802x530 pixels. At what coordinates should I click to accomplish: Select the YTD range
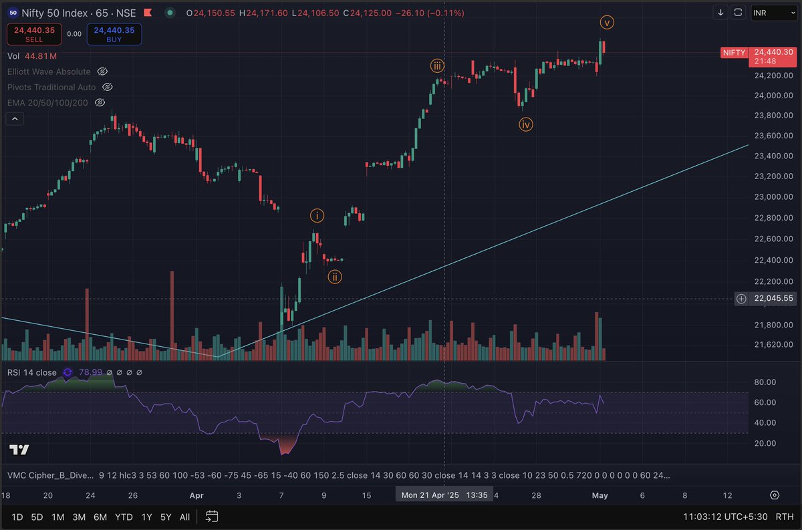coord(123,517)
